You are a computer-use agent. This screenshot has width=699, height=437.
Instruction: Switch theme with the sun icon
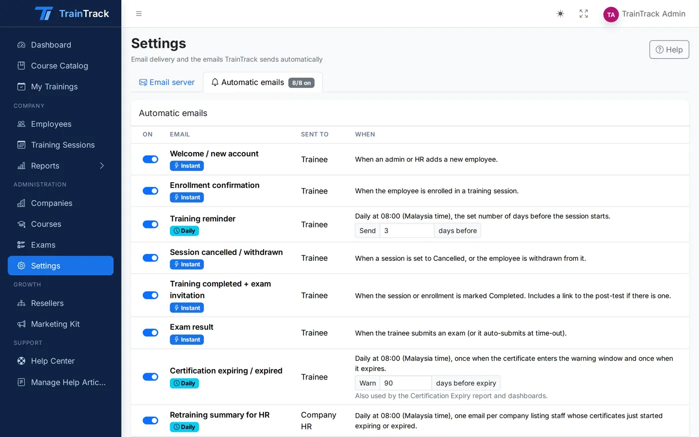pyautogui.click(x=560, y=13)
